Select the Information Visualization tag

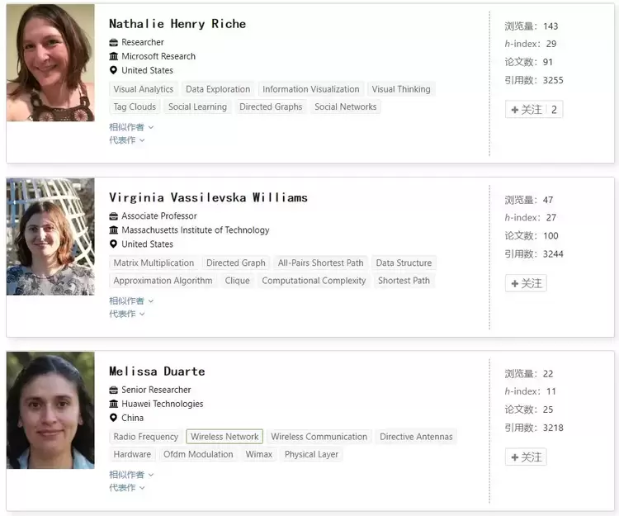pos(310,89)
